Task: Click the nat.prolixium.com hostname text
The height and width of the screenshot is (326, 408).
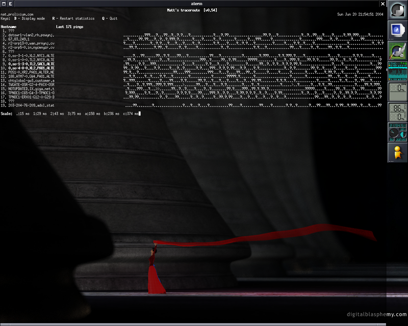Action: pos(17,15)
